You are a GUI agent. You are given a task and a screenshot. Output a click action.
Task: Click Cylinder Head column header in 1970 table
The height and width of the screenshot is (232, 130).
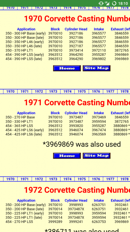(76, 29)
